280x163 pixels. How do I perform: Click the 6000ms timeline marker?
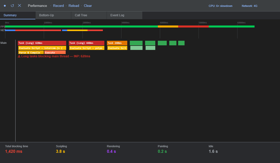241,23
